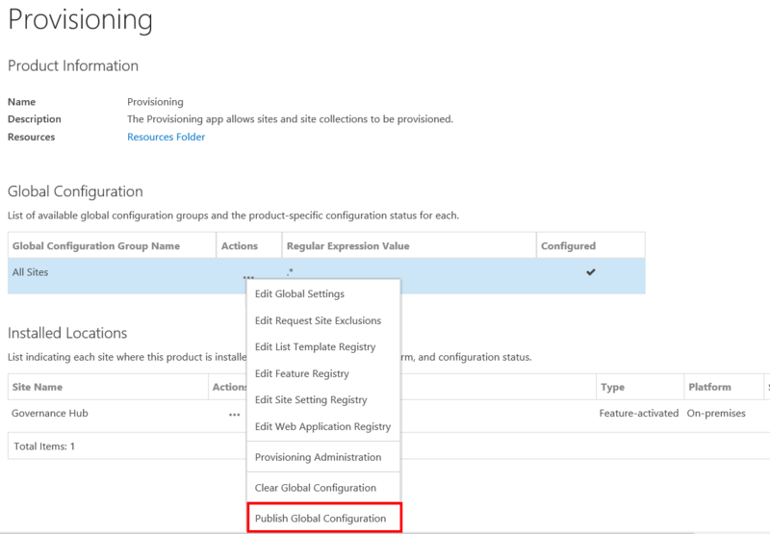
Task: Open ellipsis actions for All Sites
Action: [x=249, y=276]
